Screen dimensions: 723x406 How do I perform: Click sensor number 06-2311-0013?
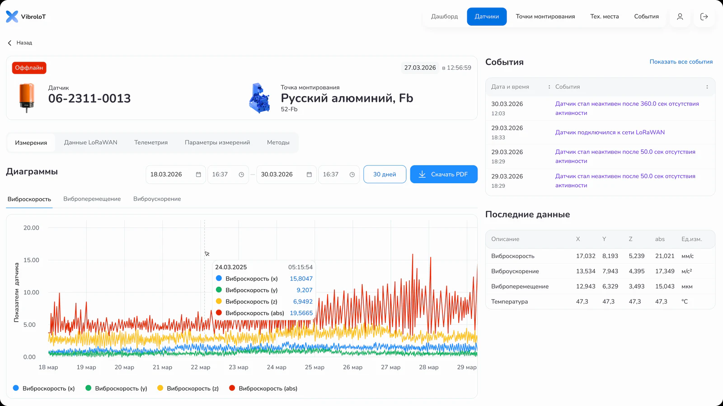click(x=89, y=98)
